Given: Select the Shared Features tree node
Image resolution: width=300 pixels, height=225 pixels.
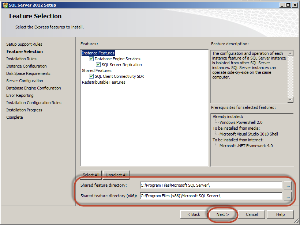Looking at the screenshot, I should point(97,70).
